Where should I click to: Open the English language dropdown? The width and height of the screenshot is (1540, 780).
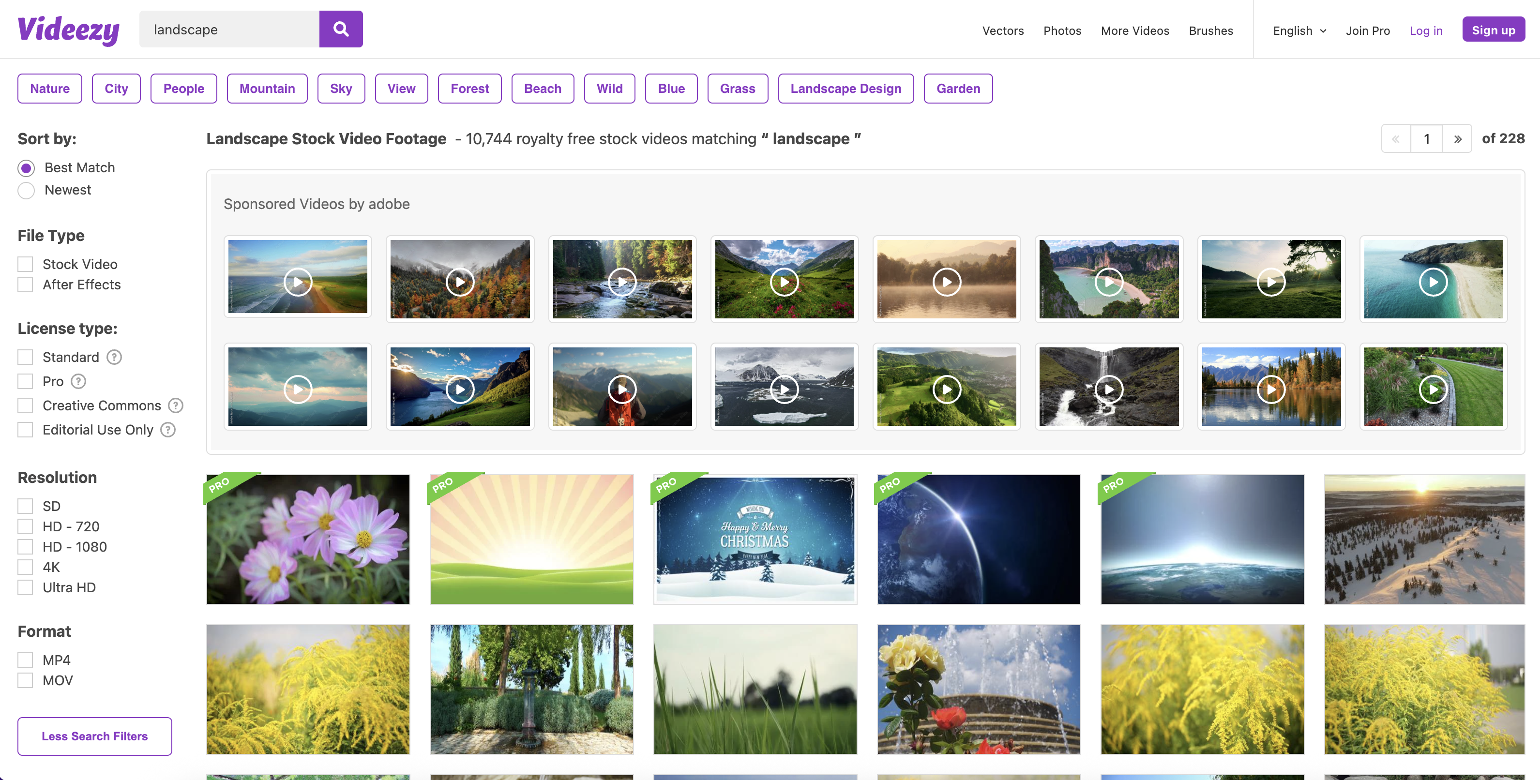tap(1299, 30)
